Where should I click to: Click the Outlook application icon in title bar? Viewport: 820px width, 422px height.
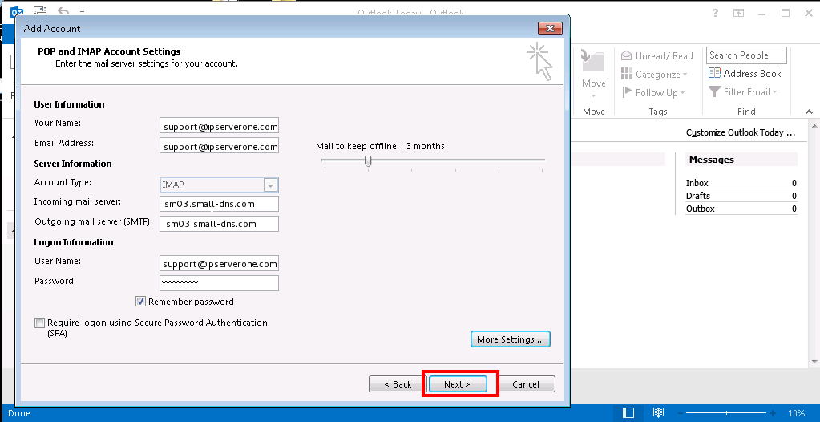[x=17, y=11]
